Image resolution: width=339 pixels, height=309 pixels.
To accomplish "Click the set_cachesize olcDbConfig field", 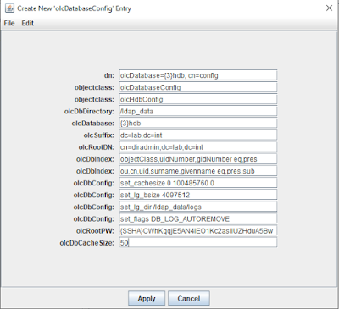I will tap(197, 183).
